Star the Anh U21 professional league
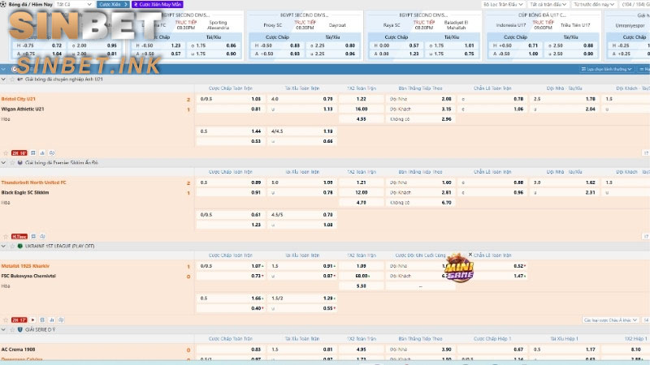 (12, 79)
